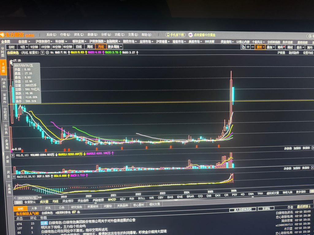Click the 筹码 chip distribution button

click(x=281, y=47)
